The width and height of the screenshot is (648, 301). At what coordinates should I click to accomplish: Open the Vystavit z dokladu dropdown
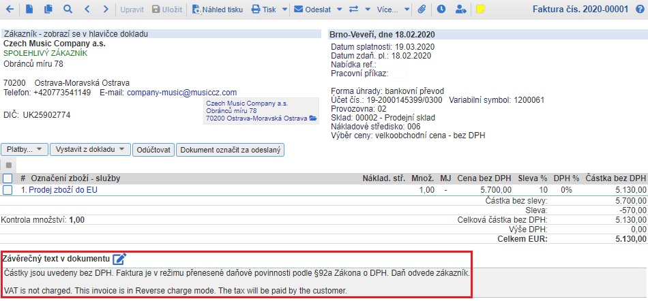(x=91, y=149)
